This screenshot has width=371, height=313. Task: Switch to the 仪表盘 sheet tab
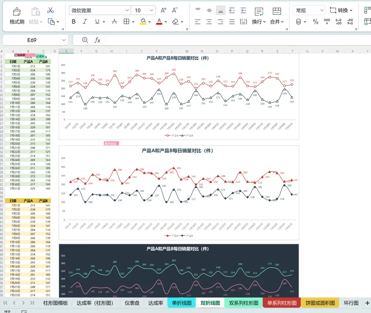(x=132, y=303)
